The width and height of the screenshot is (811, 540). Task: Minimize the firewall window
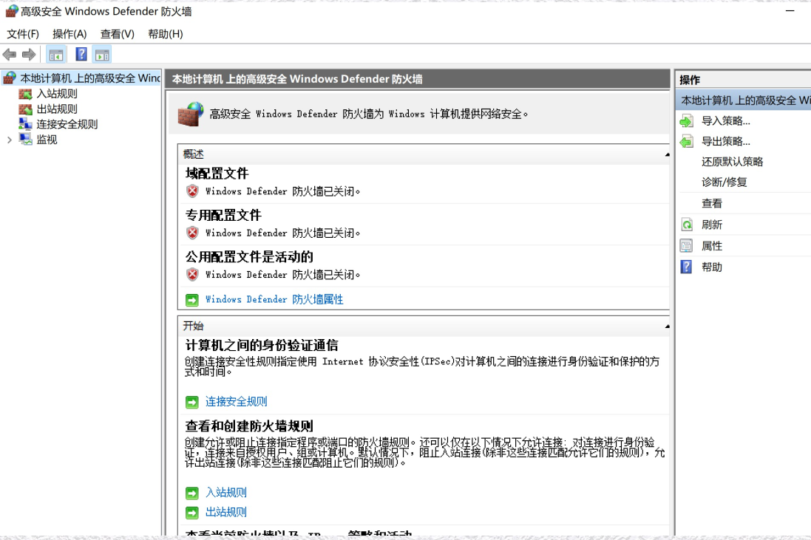point(790,11)
